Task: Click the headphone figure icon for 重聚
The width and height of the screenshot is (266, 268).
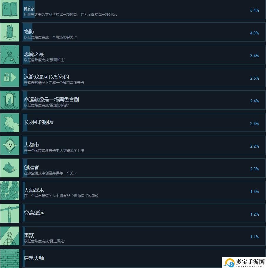Action: tap(10, 236)
